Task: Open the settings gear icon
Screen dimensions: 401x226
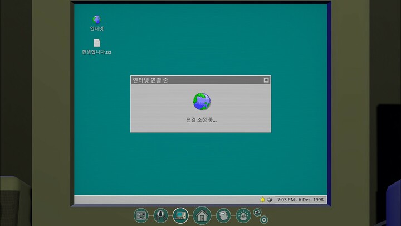Action: click(264, 219)
